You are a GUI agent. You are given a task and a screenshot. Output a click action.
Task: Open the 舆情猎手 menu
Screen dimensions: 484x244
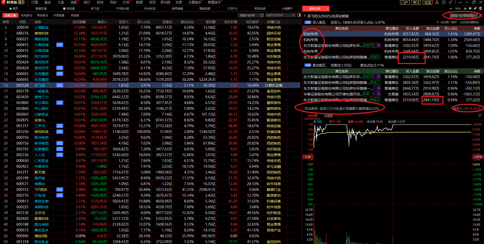[214, 2]
